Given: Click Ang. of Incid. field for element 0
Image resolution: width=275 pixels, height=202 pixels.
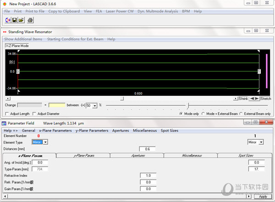Looking at the screenshot, I should [x=40, y=163].
